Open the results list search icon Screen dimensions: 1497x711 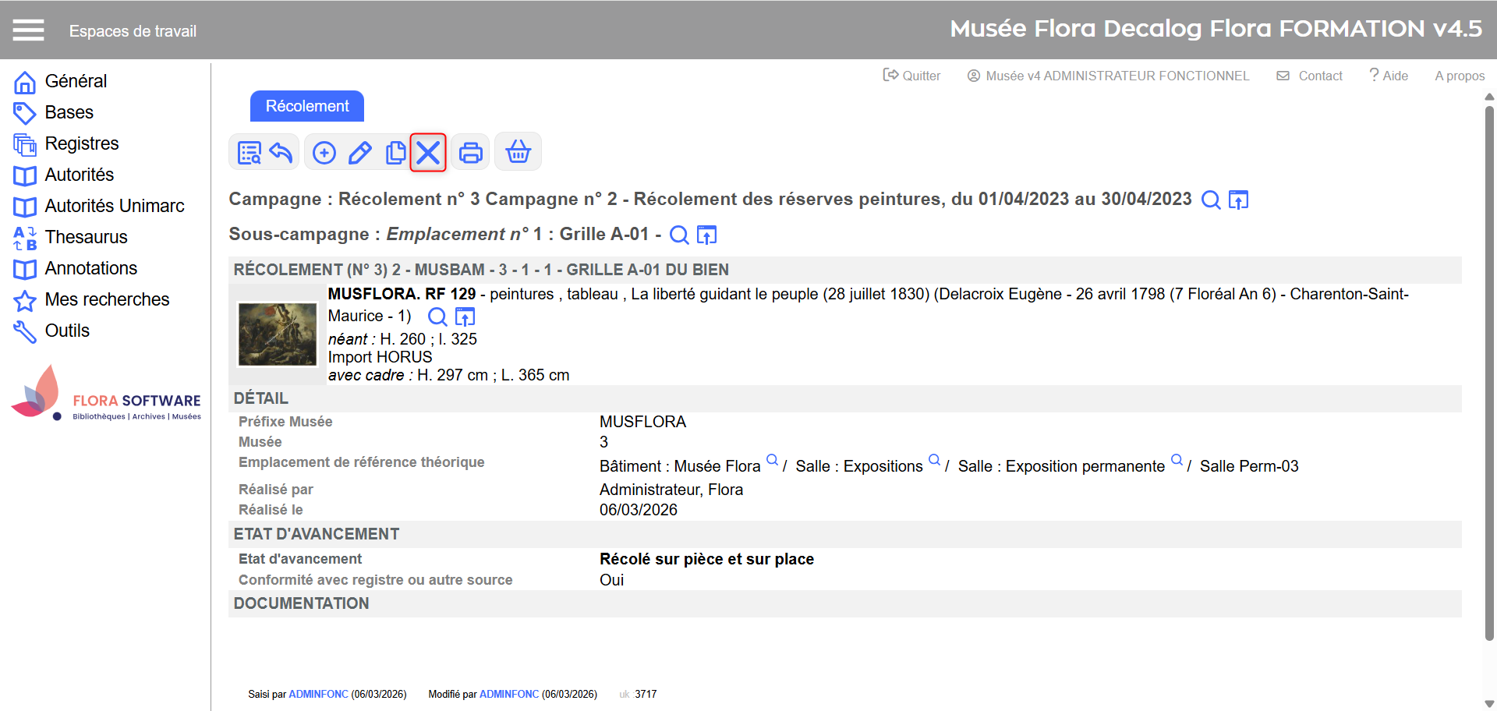coord(249,153)
